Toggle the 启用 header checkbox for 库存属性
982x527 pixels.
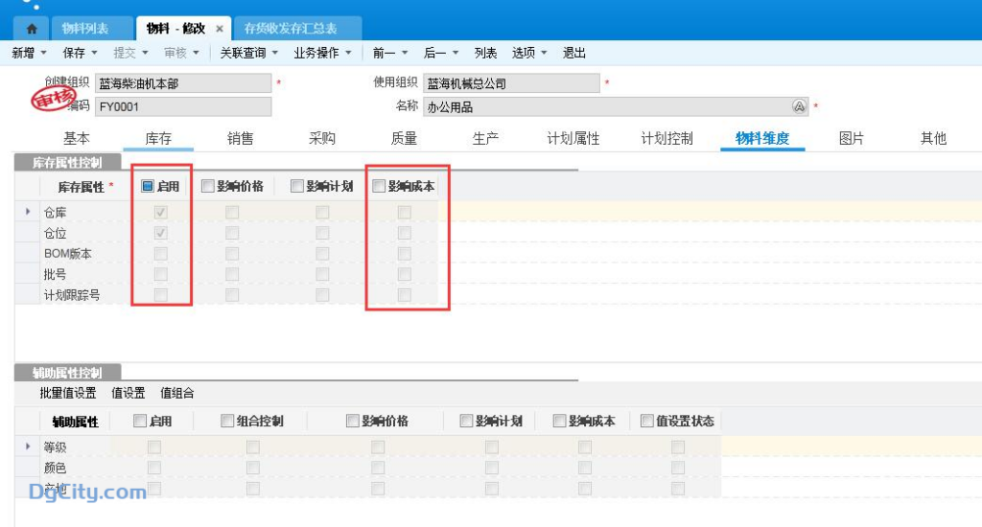point(148,186)
